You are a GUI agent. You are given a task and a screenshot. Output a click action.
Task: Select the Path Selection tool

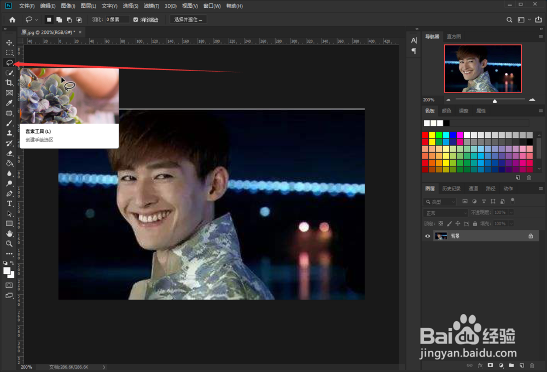(x=9, y=213)
